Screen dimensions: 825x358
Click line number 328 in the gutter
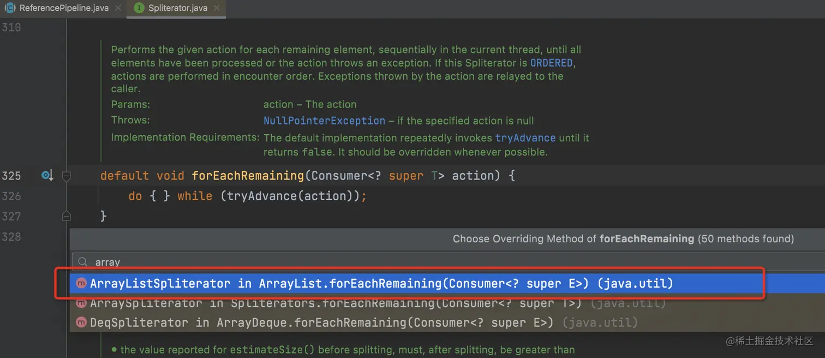11,236
